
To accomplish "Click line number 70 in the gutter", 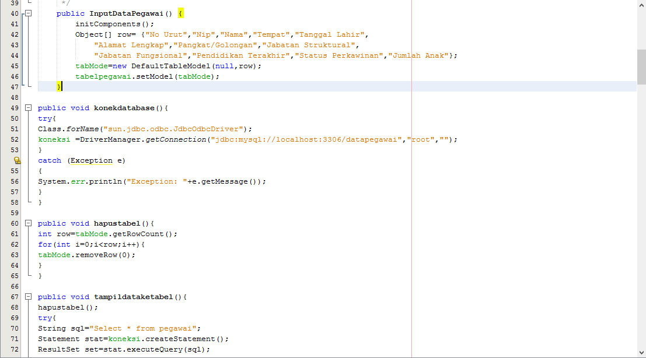I will (x=12, y=328).
